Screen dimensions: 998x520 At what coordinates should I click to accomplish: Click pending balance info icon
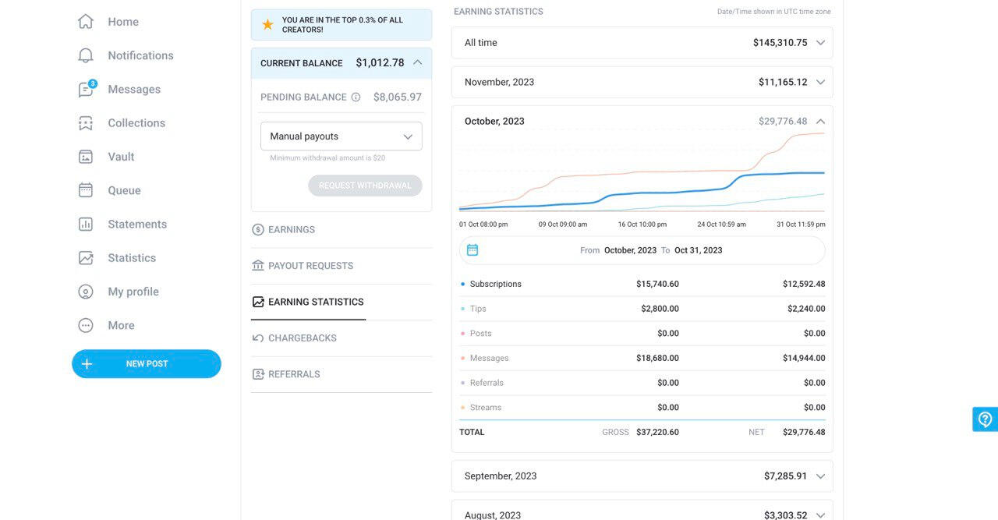click(356, 97)
